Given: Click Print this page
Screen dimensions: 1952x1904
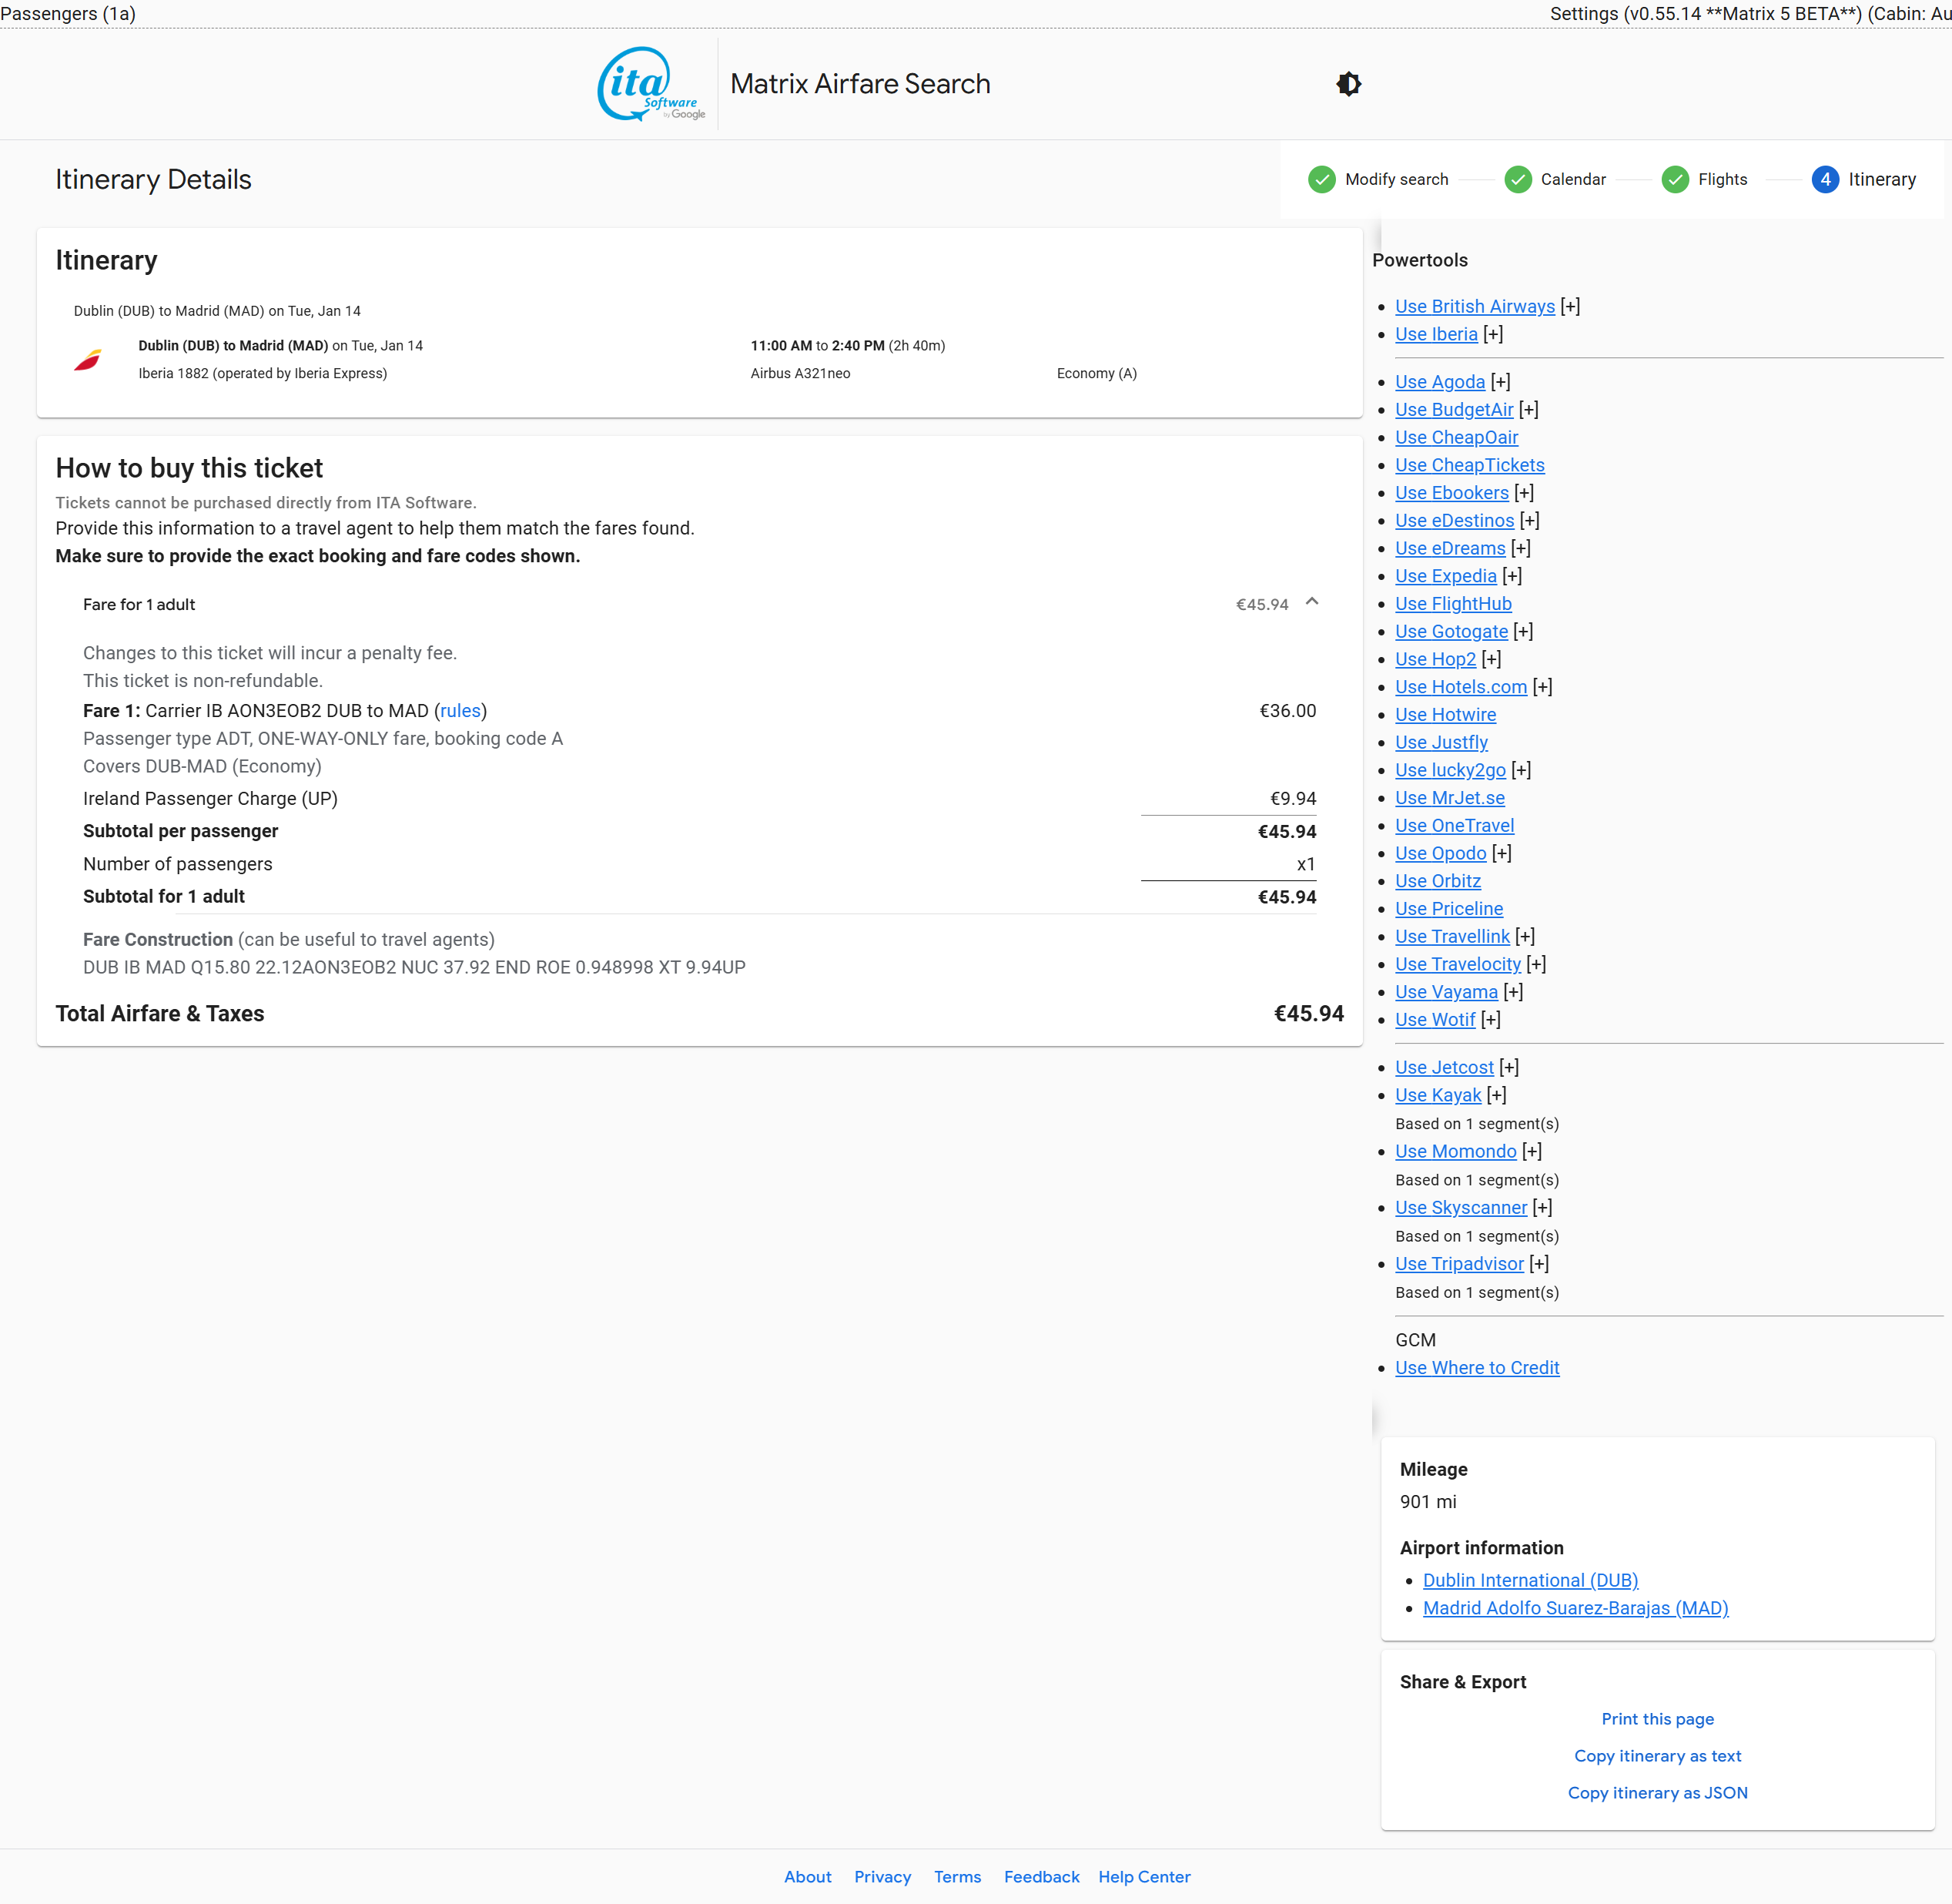Looking at the screenshot, I should tap(1657, 1719).
